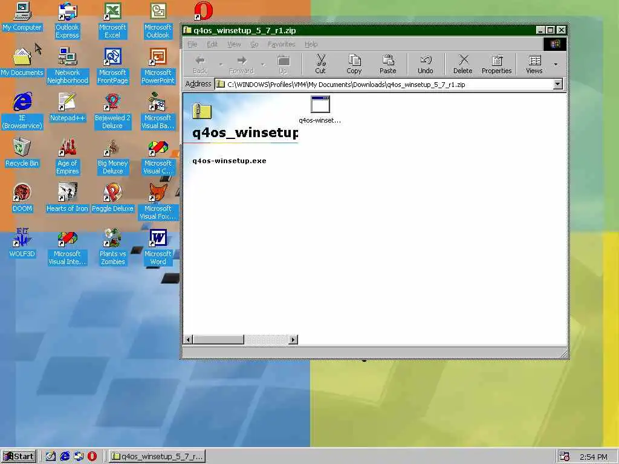The image size is (619, 464).
Task: Open the Start menu
Action: [18, 456]
